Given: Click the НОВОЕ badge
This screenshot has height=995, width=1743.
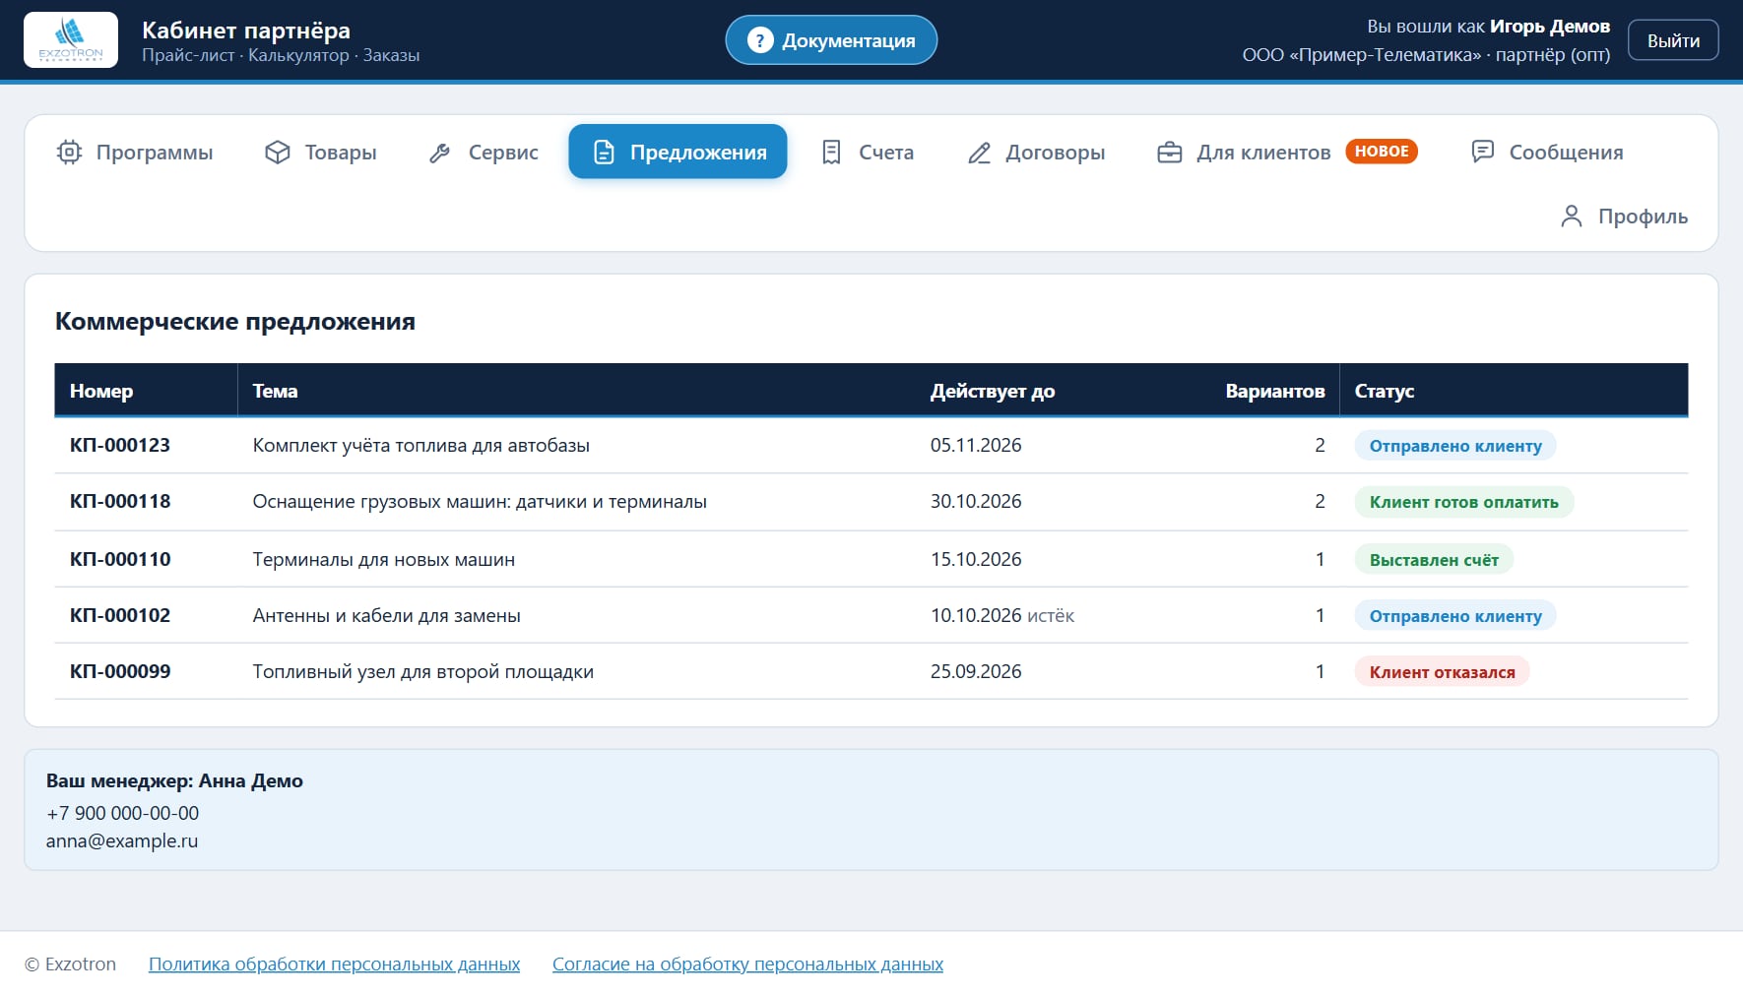Looking at the screenshot, I should tap(1382, 152).
